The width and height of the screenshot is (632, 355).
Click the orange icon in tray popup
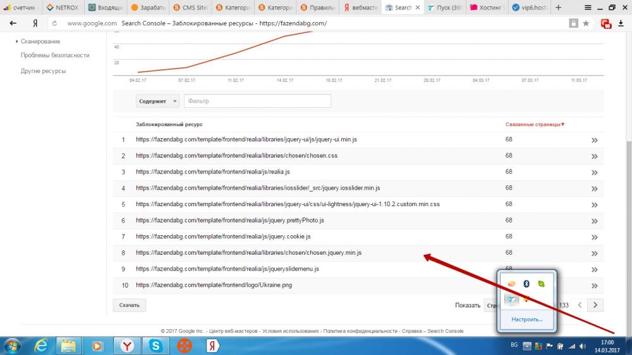(511, 284)
